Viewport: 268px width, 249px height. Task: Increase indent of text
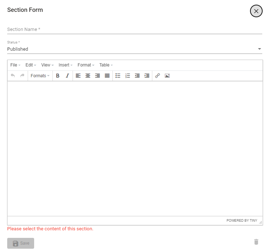pyautogui.click(x=147, y=76)
